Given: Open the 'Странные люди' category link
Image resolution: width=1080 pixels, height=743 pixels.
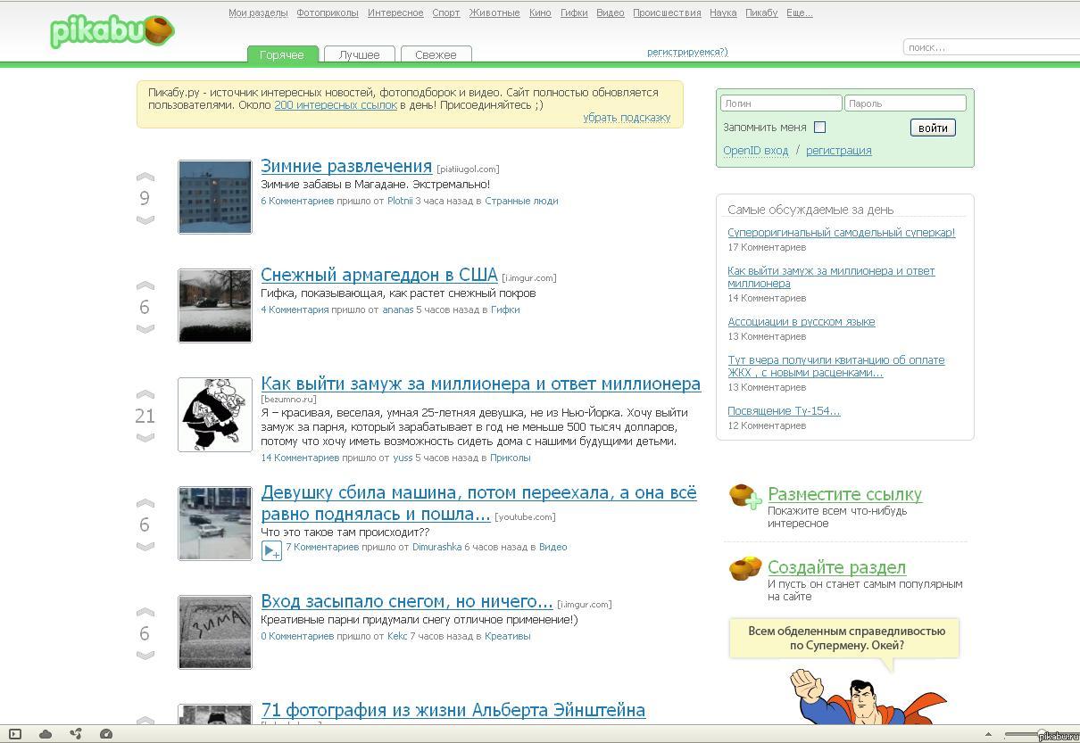Looking at the screenshot, I should [521, 201].
